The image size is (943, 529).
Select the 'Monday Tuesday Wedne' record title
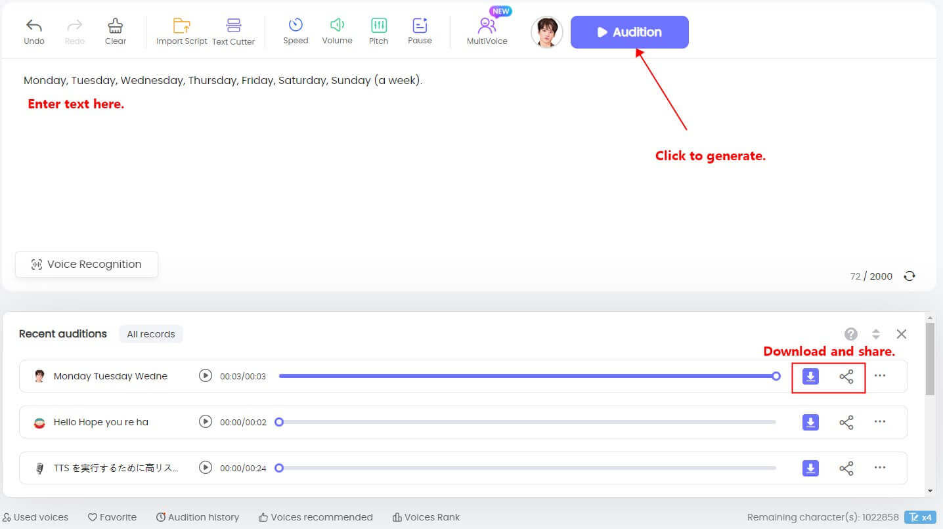(110, 376)
